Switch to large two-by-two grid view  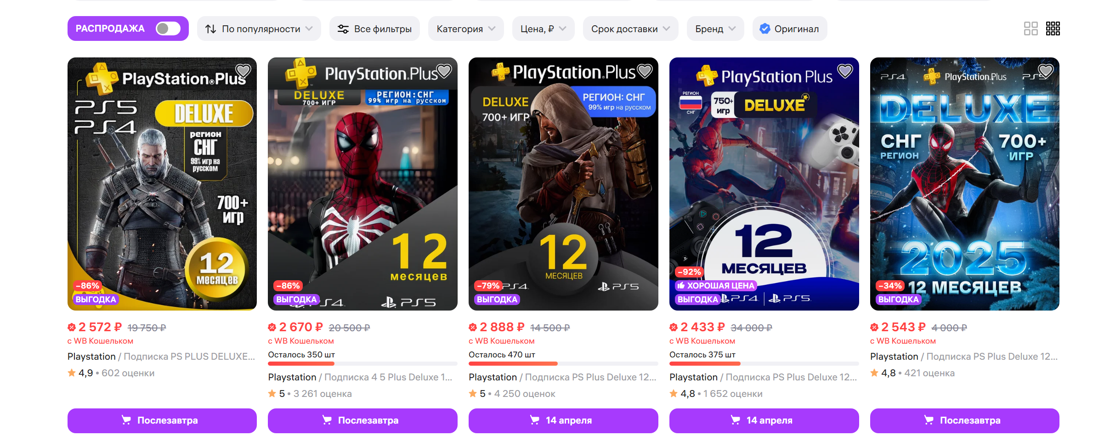(x=1031, y=28)
